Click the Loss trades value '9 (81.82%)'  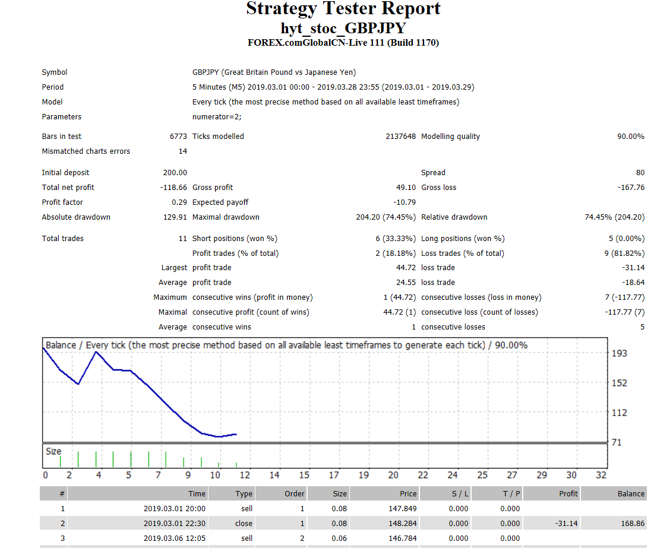point(624,253)
